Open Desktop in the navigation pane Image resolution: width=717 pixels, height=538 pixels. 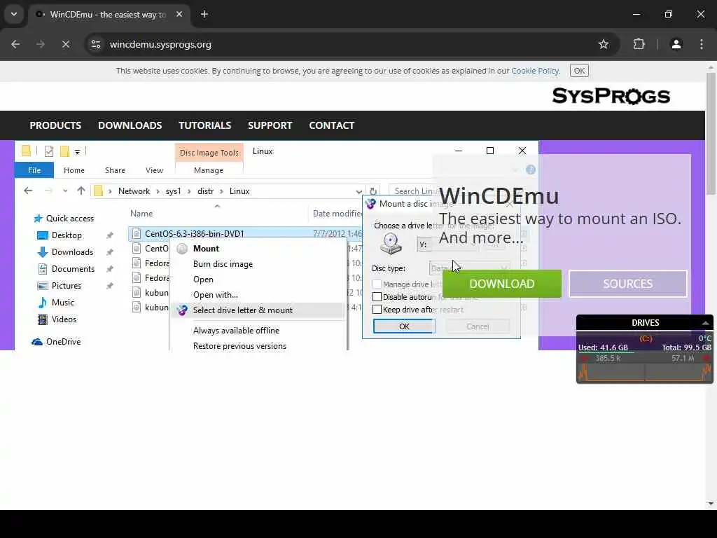click(60, 235)
